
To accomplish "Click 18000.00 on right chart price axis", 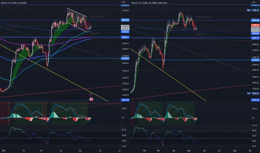I will (x=255, y=83).
